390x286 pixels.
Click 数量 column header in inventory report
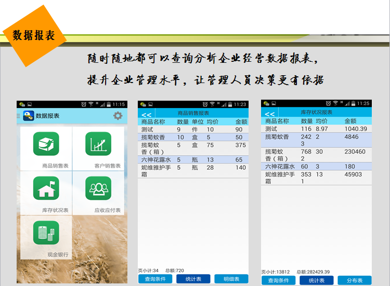(x=307, y=121)
